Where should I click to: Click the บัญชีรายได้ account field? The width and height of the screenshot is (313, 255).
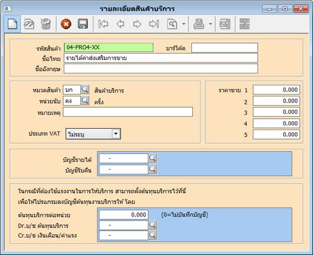(124, 158)
